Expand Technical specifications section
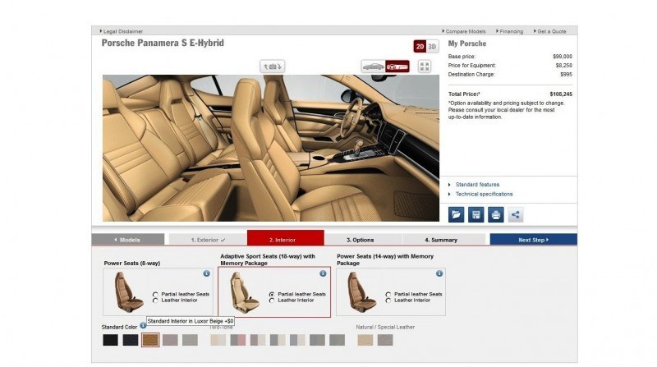Viewport: 657px width, 367px height. [484, 194]
